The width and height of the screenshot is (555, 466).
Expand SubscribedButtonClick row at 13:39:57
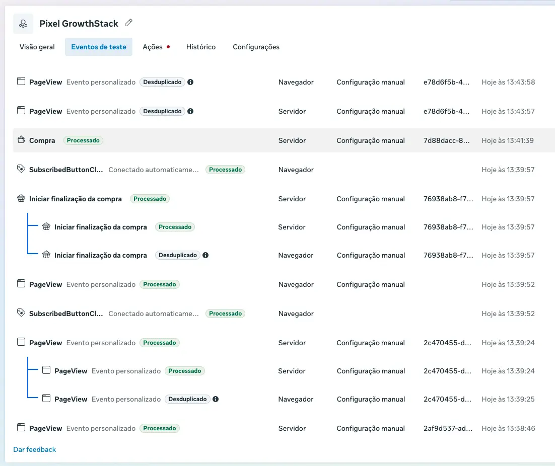coord(284,170)
